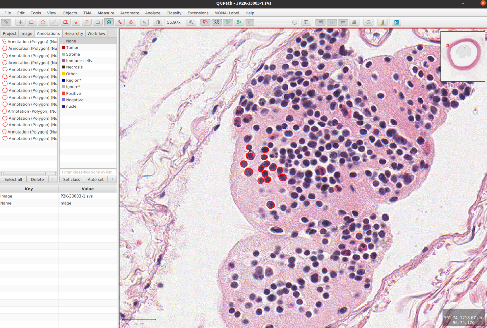
Task: Click the Filter classifications input field
Action: 88,172
